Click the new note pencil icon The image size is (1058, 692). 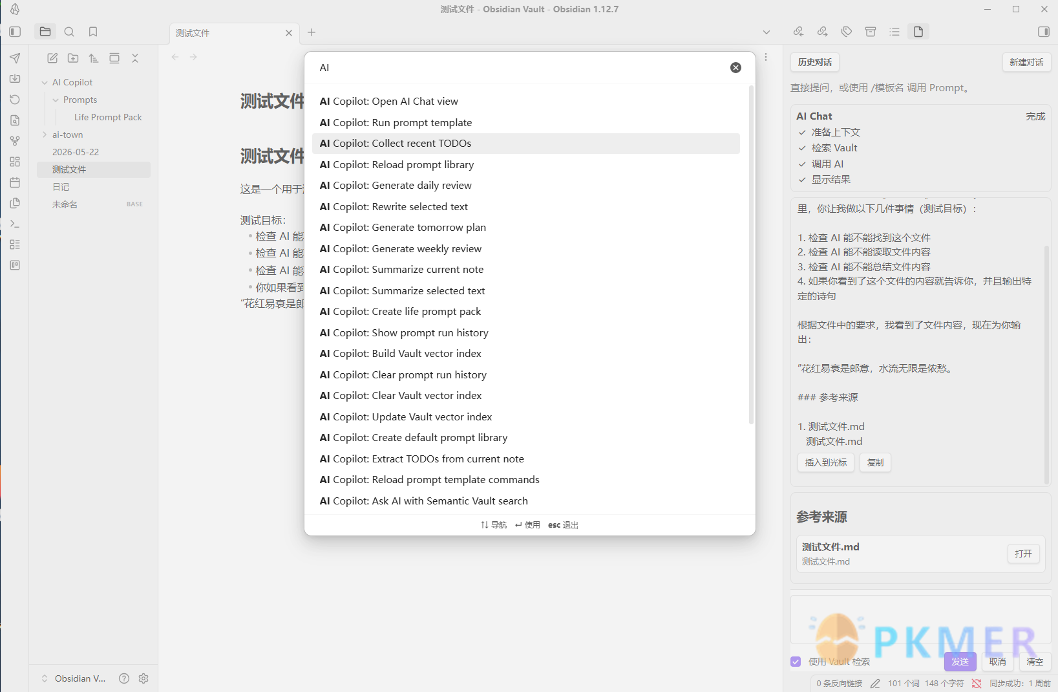coord(52,58)
